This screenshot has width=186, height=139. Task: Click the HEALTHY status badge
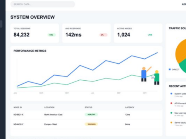(x=91, y=114)
